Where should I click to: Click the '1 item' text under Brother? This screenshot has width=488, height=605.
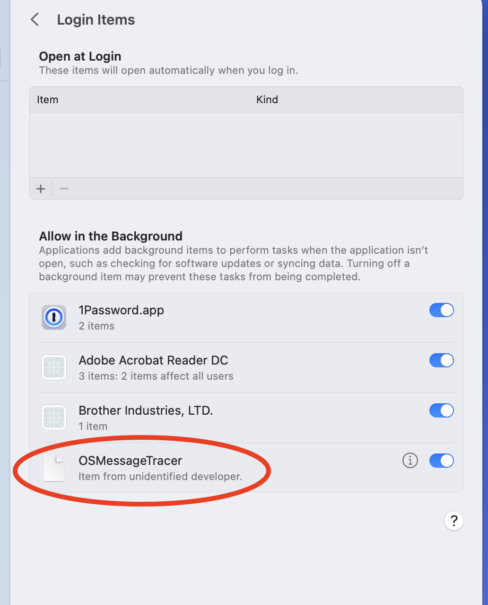[x=93, y=426]
